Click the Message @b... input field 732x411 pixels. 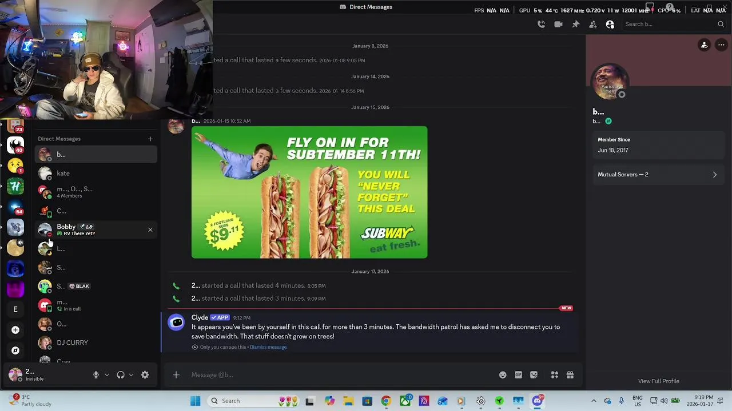[x=340, y=374]
